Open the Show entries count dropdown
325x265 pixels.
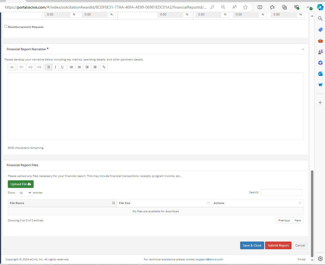point(24,193)
